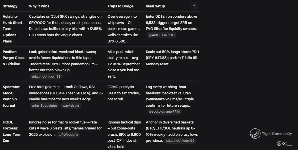Click the Why It Wins column header

39,6
